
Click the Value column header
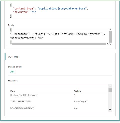point(78,91)
